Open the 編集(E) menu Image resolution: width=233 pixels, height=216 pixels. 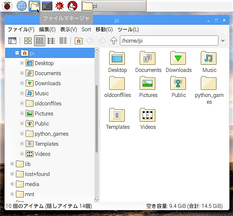coord(47,30)
